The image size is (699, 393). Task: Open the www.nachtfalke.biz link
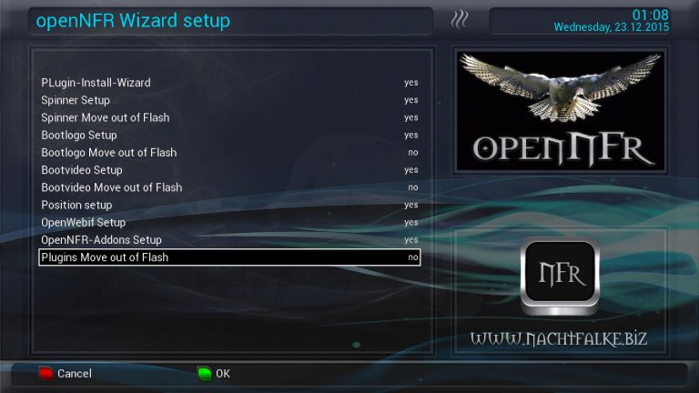(x=559, y=339)
